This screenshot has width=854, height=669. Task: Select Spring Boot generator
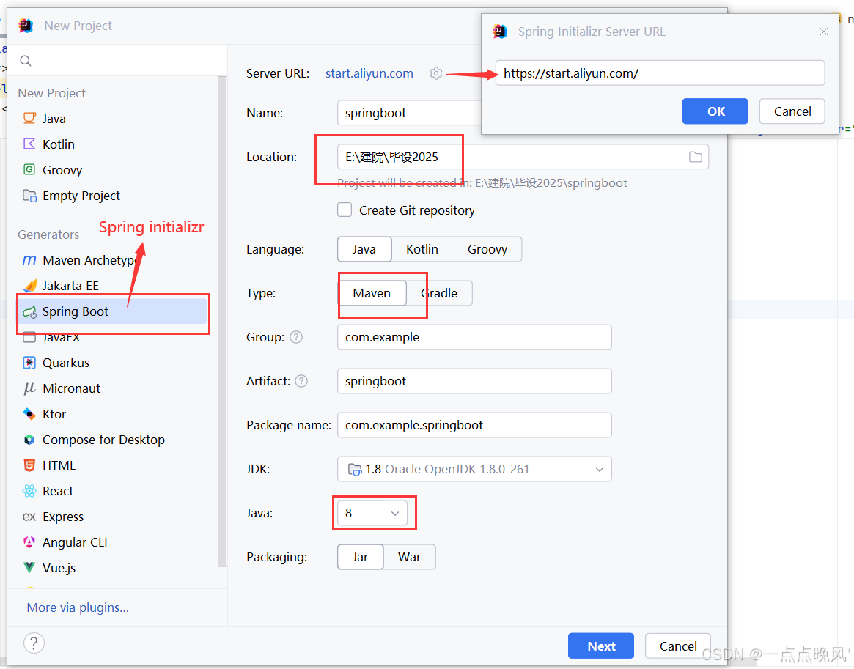point(111,311)
